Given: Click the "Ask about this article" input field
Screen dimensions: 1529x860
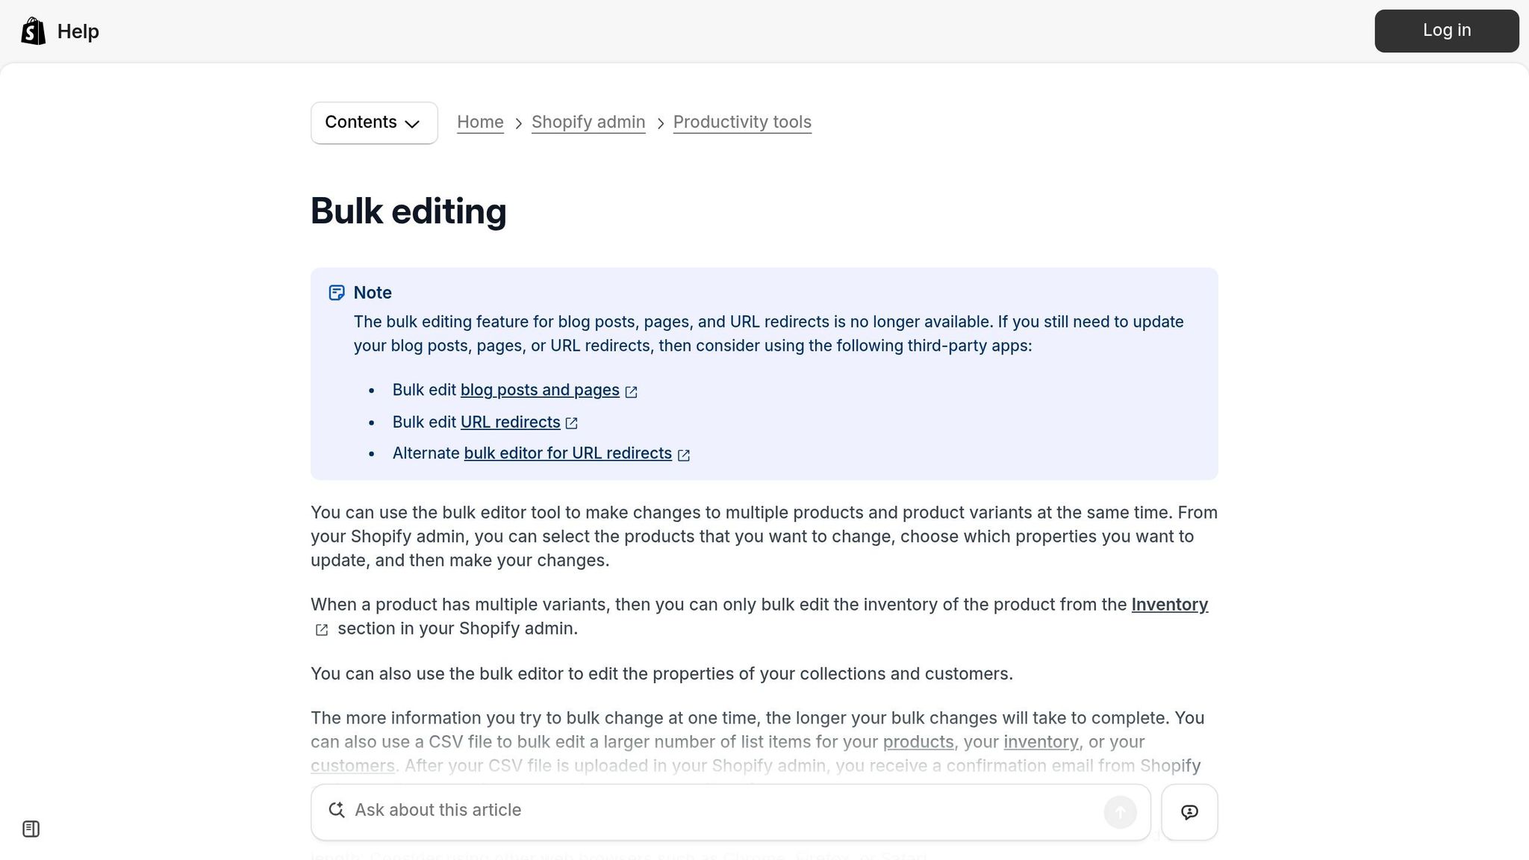Looking at the screenshot, I should [672, 810].
